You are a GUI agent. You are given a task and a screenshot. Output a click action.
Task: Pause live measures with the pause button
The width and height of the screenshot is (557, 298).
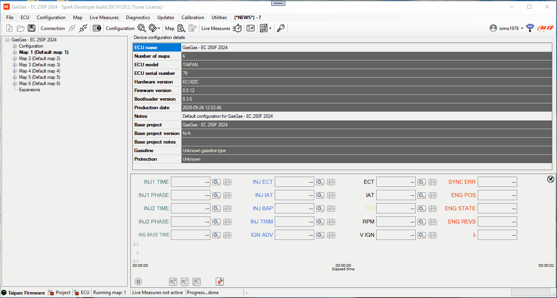coord(139,281)
